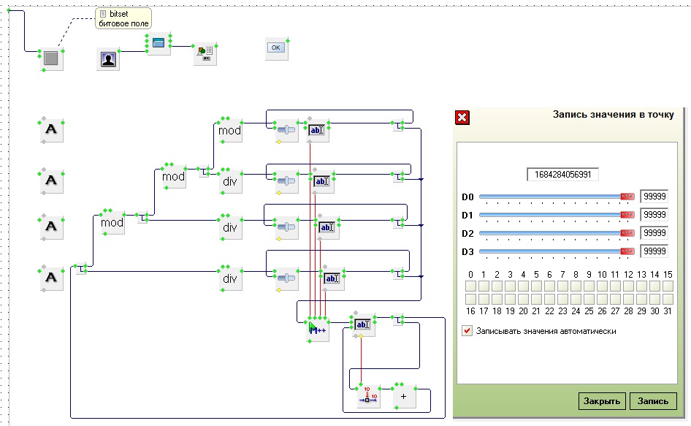Uncheck 'Записывать значения автоматически' option

click(x=467, y=331)
